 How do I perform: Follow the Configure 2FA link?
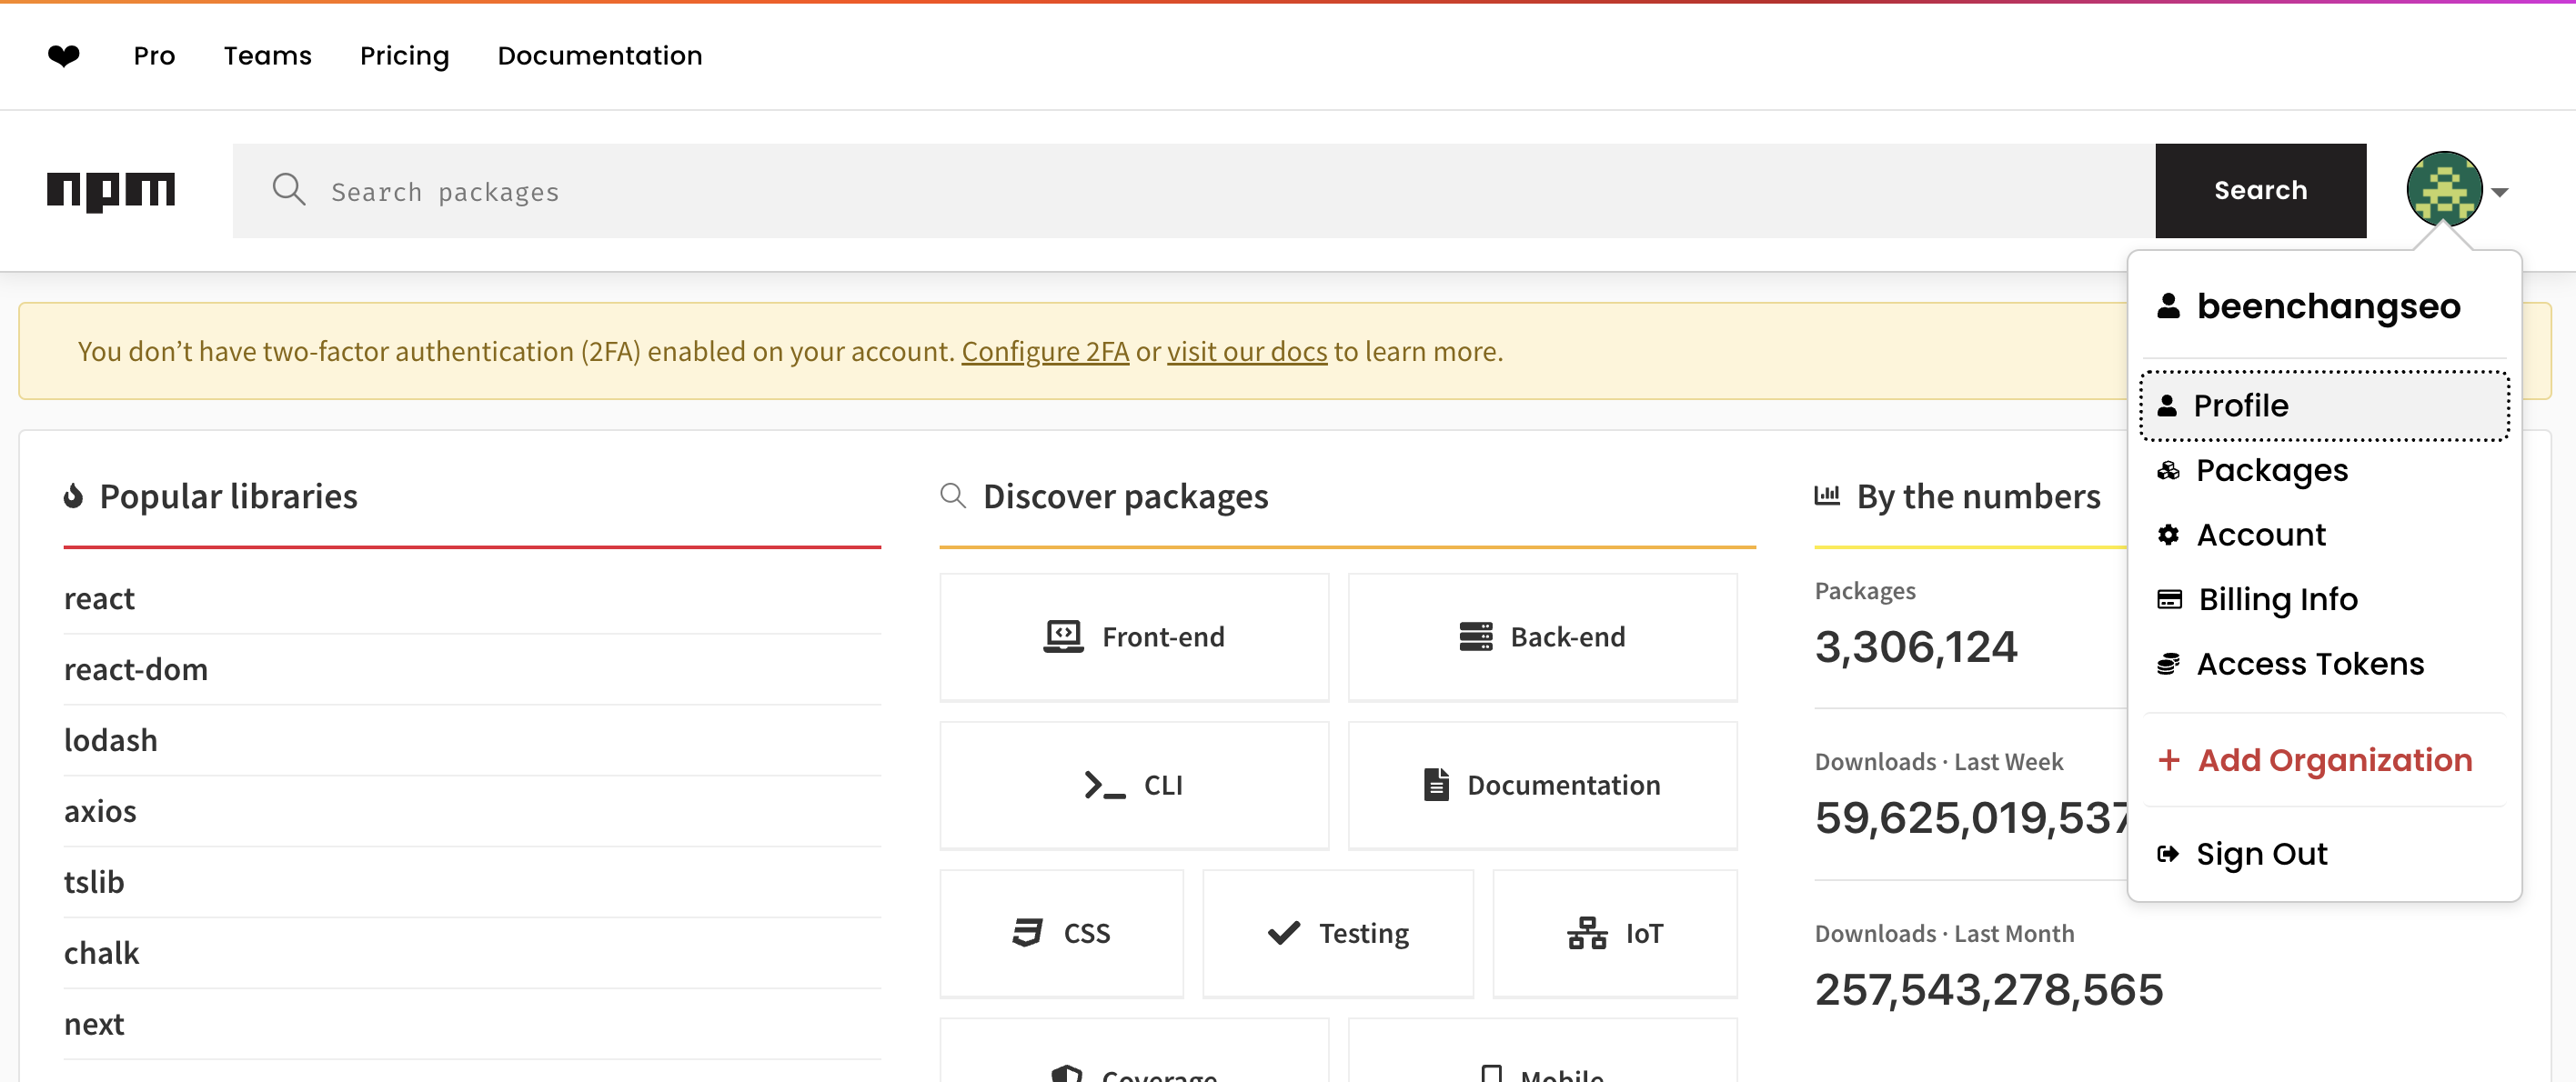(1045, 352)
